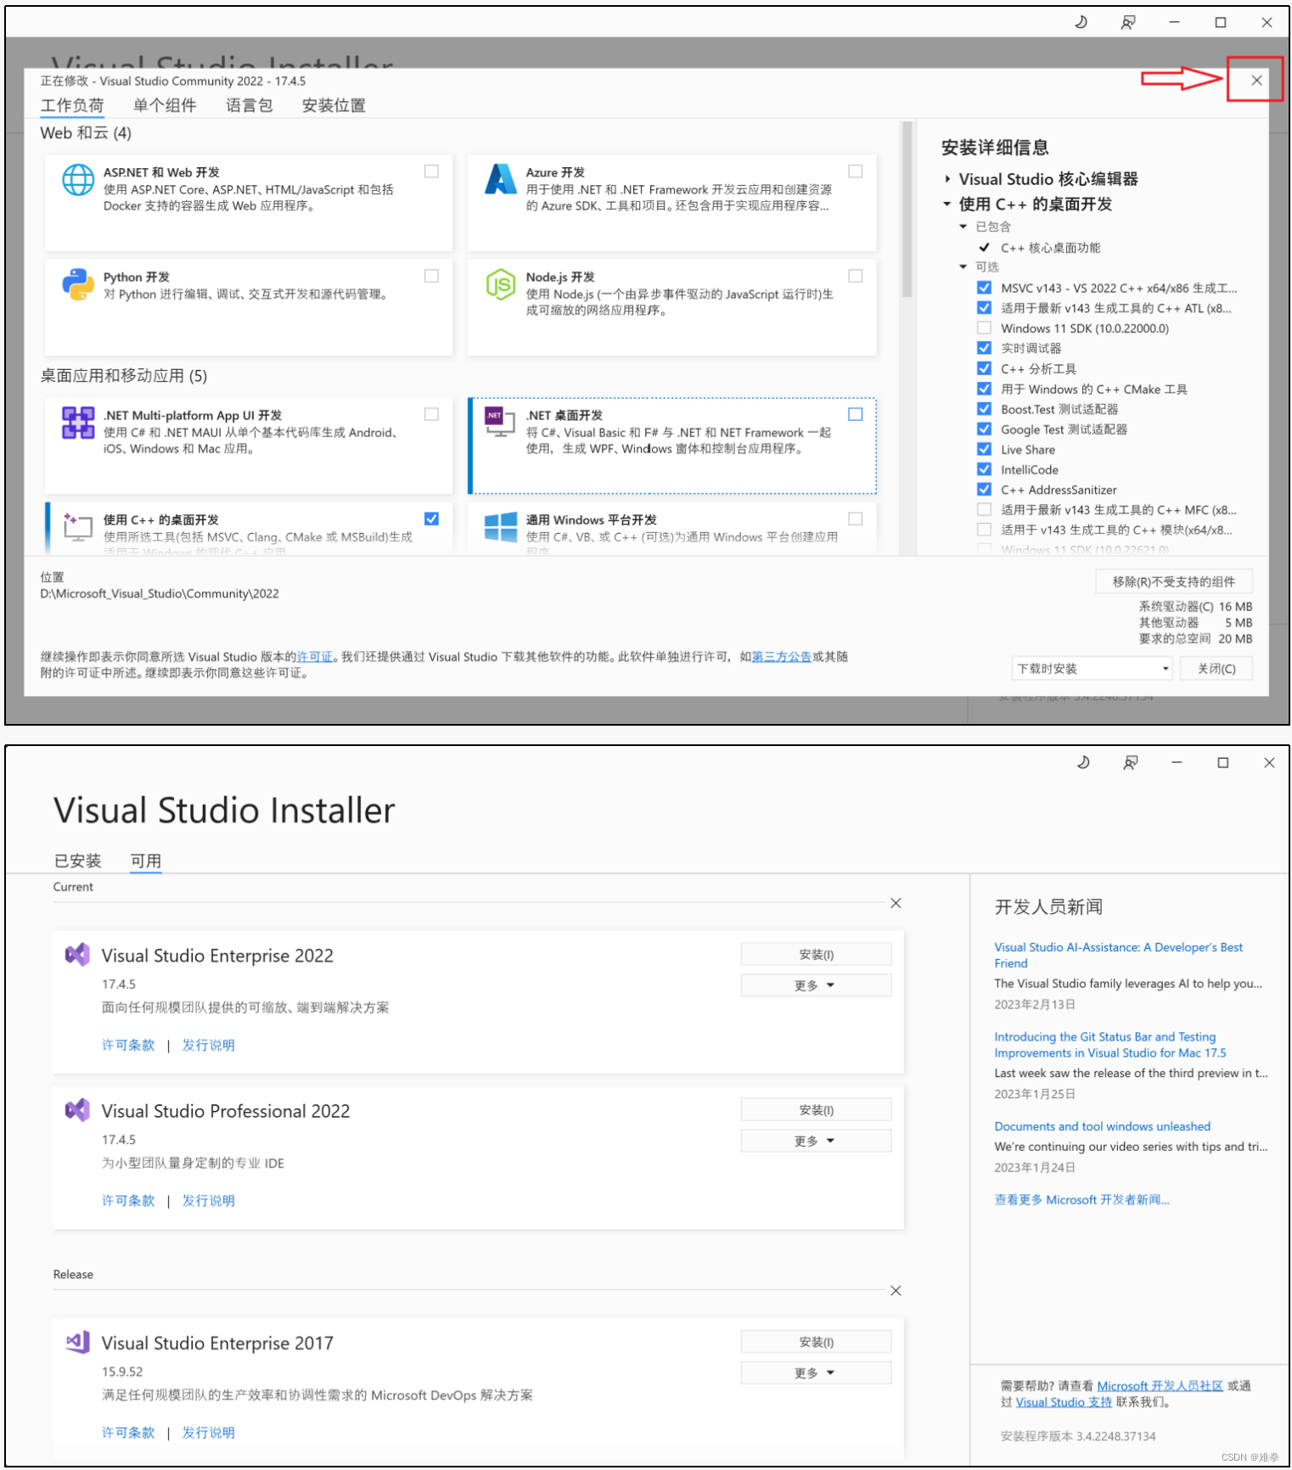Dismiss the Current section with its X
This screenshot has width=1292, height=1470.
(896, 903)
